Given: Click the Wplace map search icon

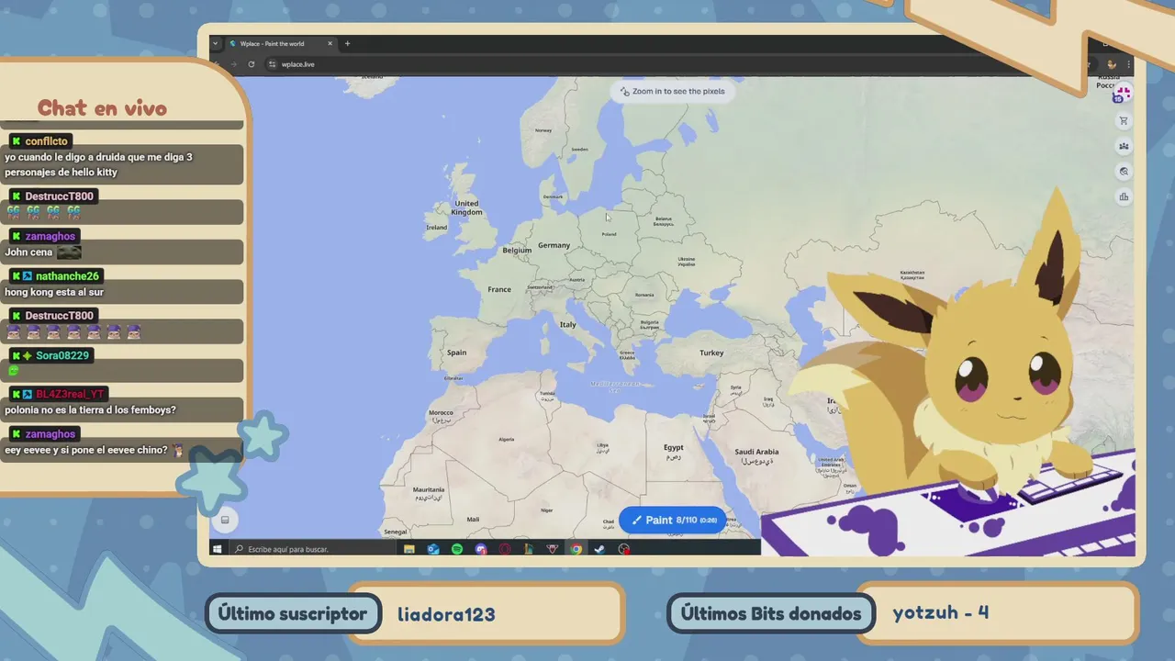Looking at the screenshot, I should pyautogui.click(x=1123, y=172).
